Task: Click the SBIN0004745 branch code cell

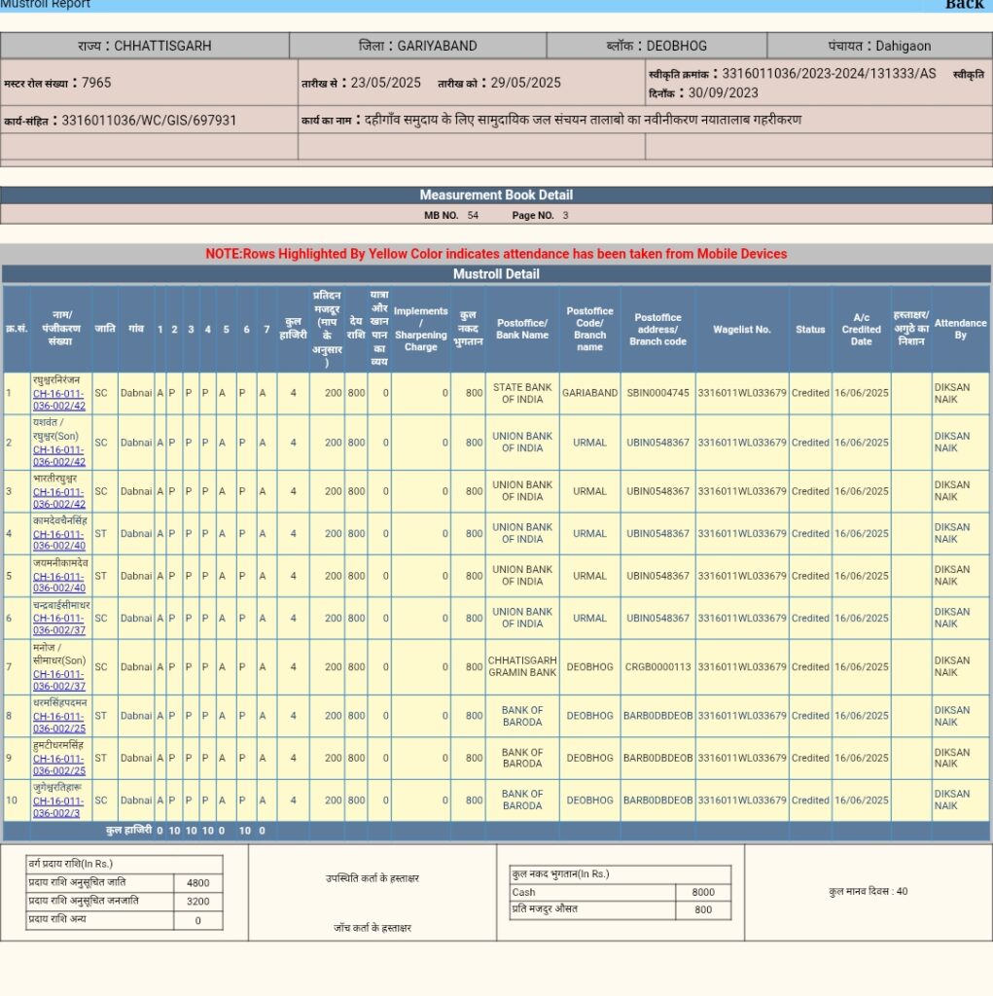Action: (x=657, y=394)
